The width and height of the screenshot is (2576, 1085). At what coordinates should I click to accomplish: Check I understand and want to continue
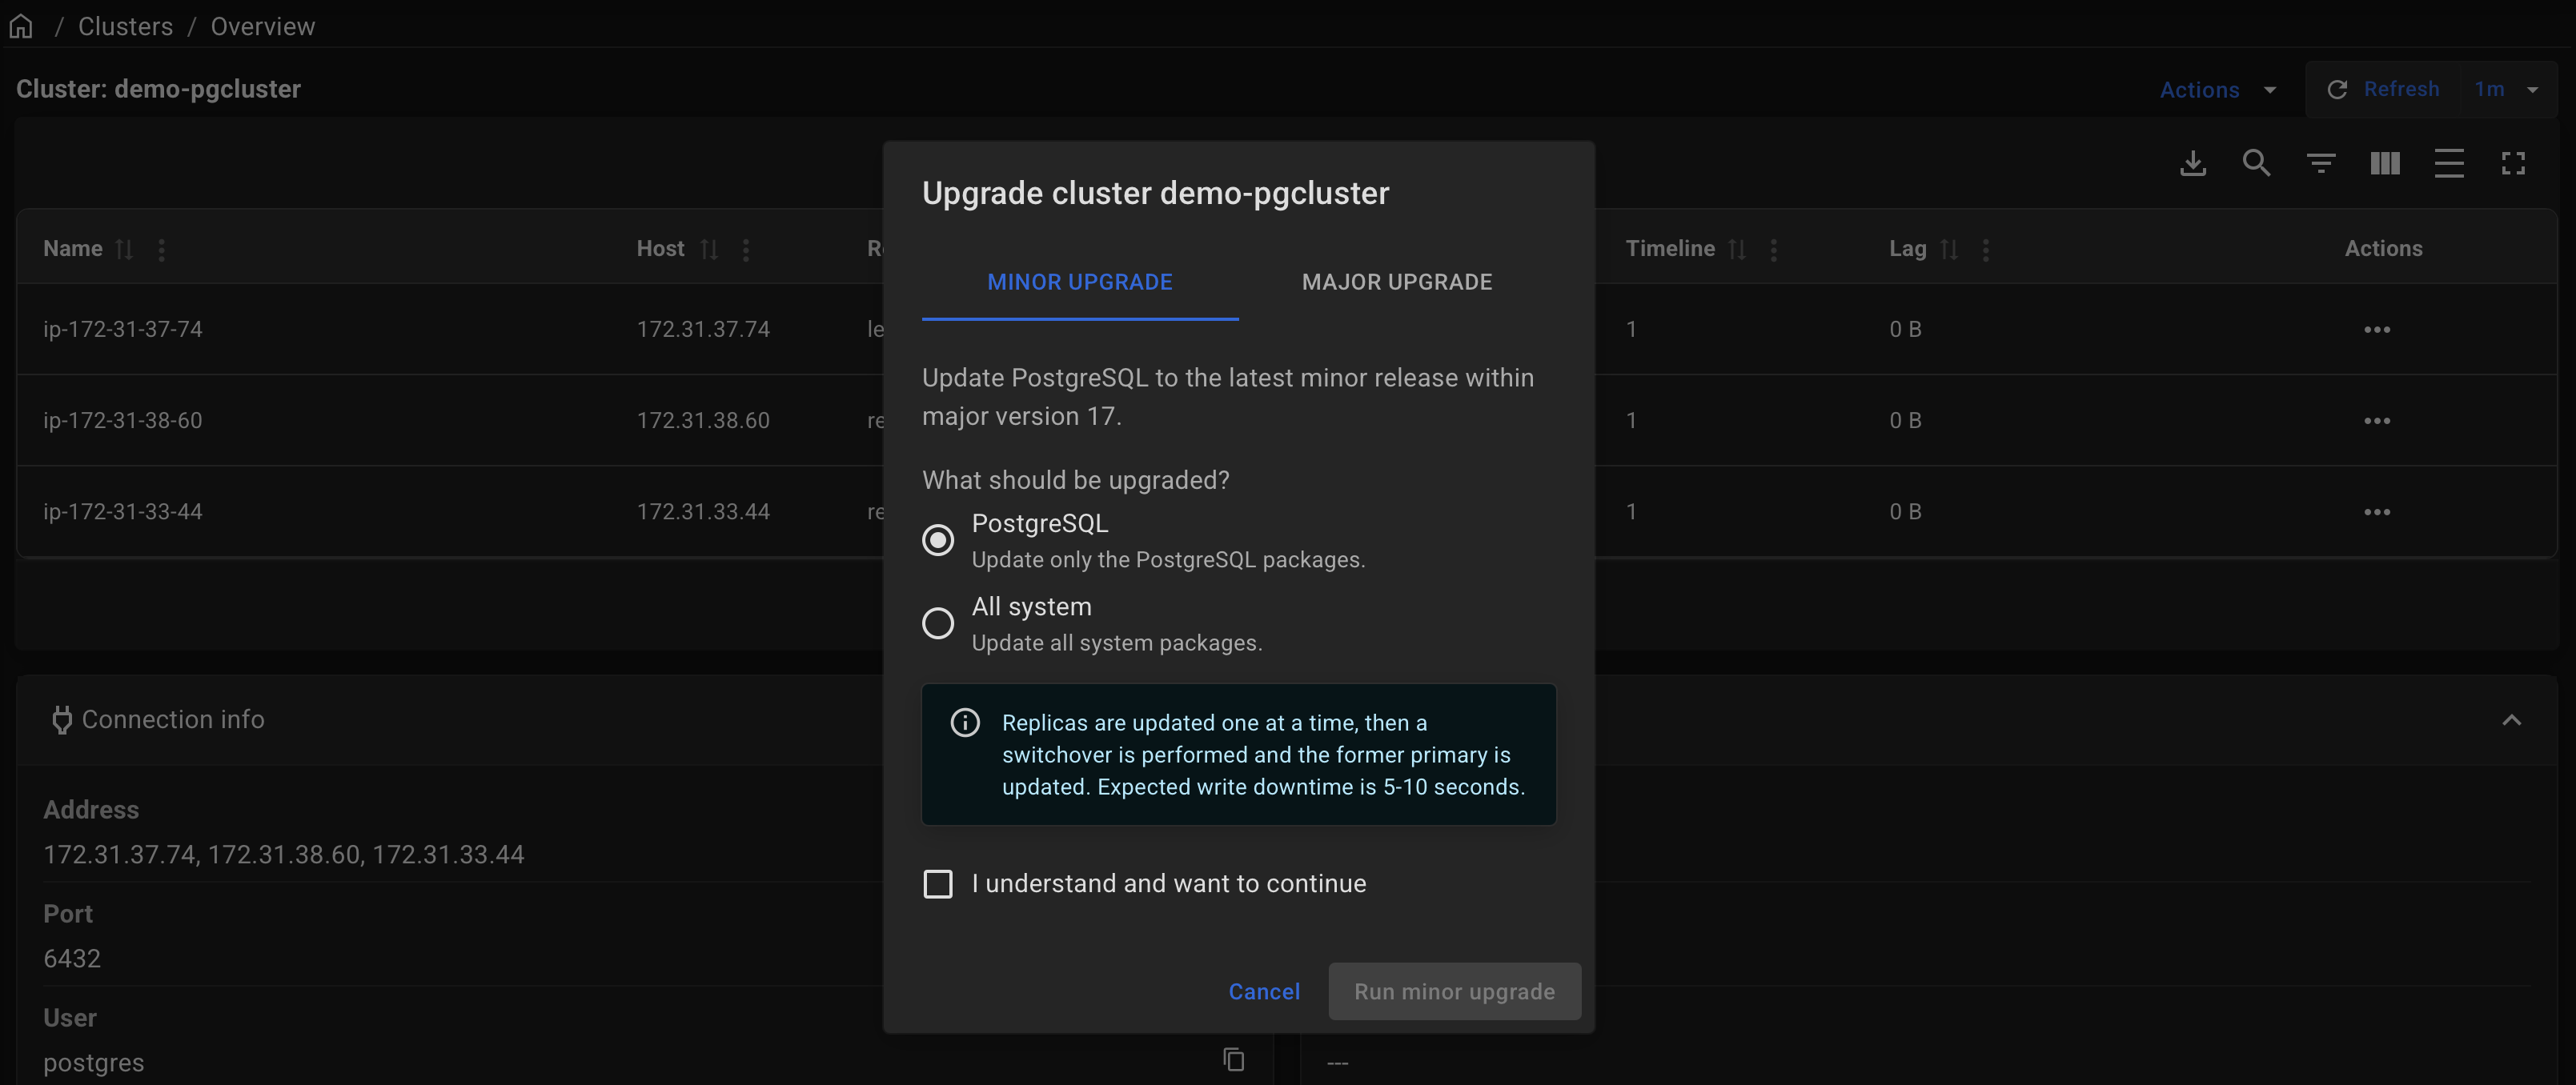pos(937,884)
